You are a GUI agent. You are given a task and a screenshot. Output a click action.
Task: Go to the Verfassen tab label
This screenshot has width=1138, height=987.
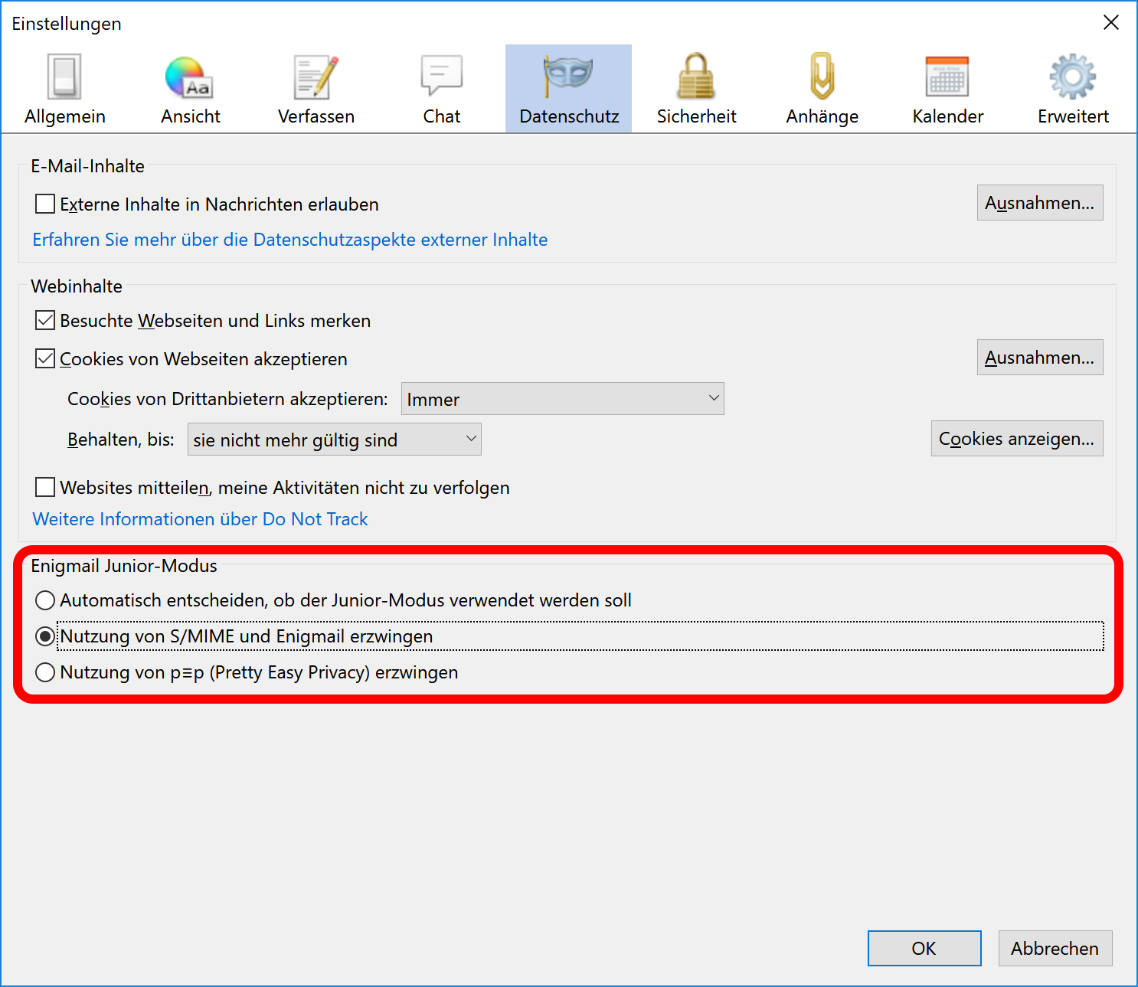[x=316, y=116]
